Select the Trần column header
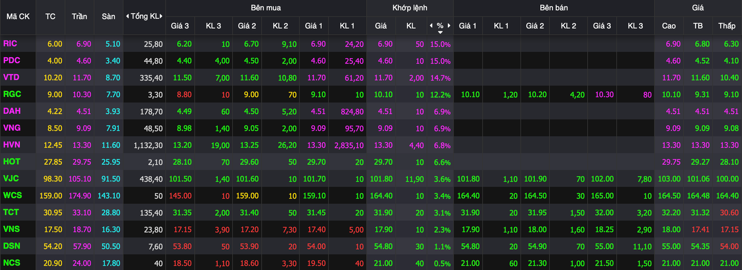 tap(80, 17)
